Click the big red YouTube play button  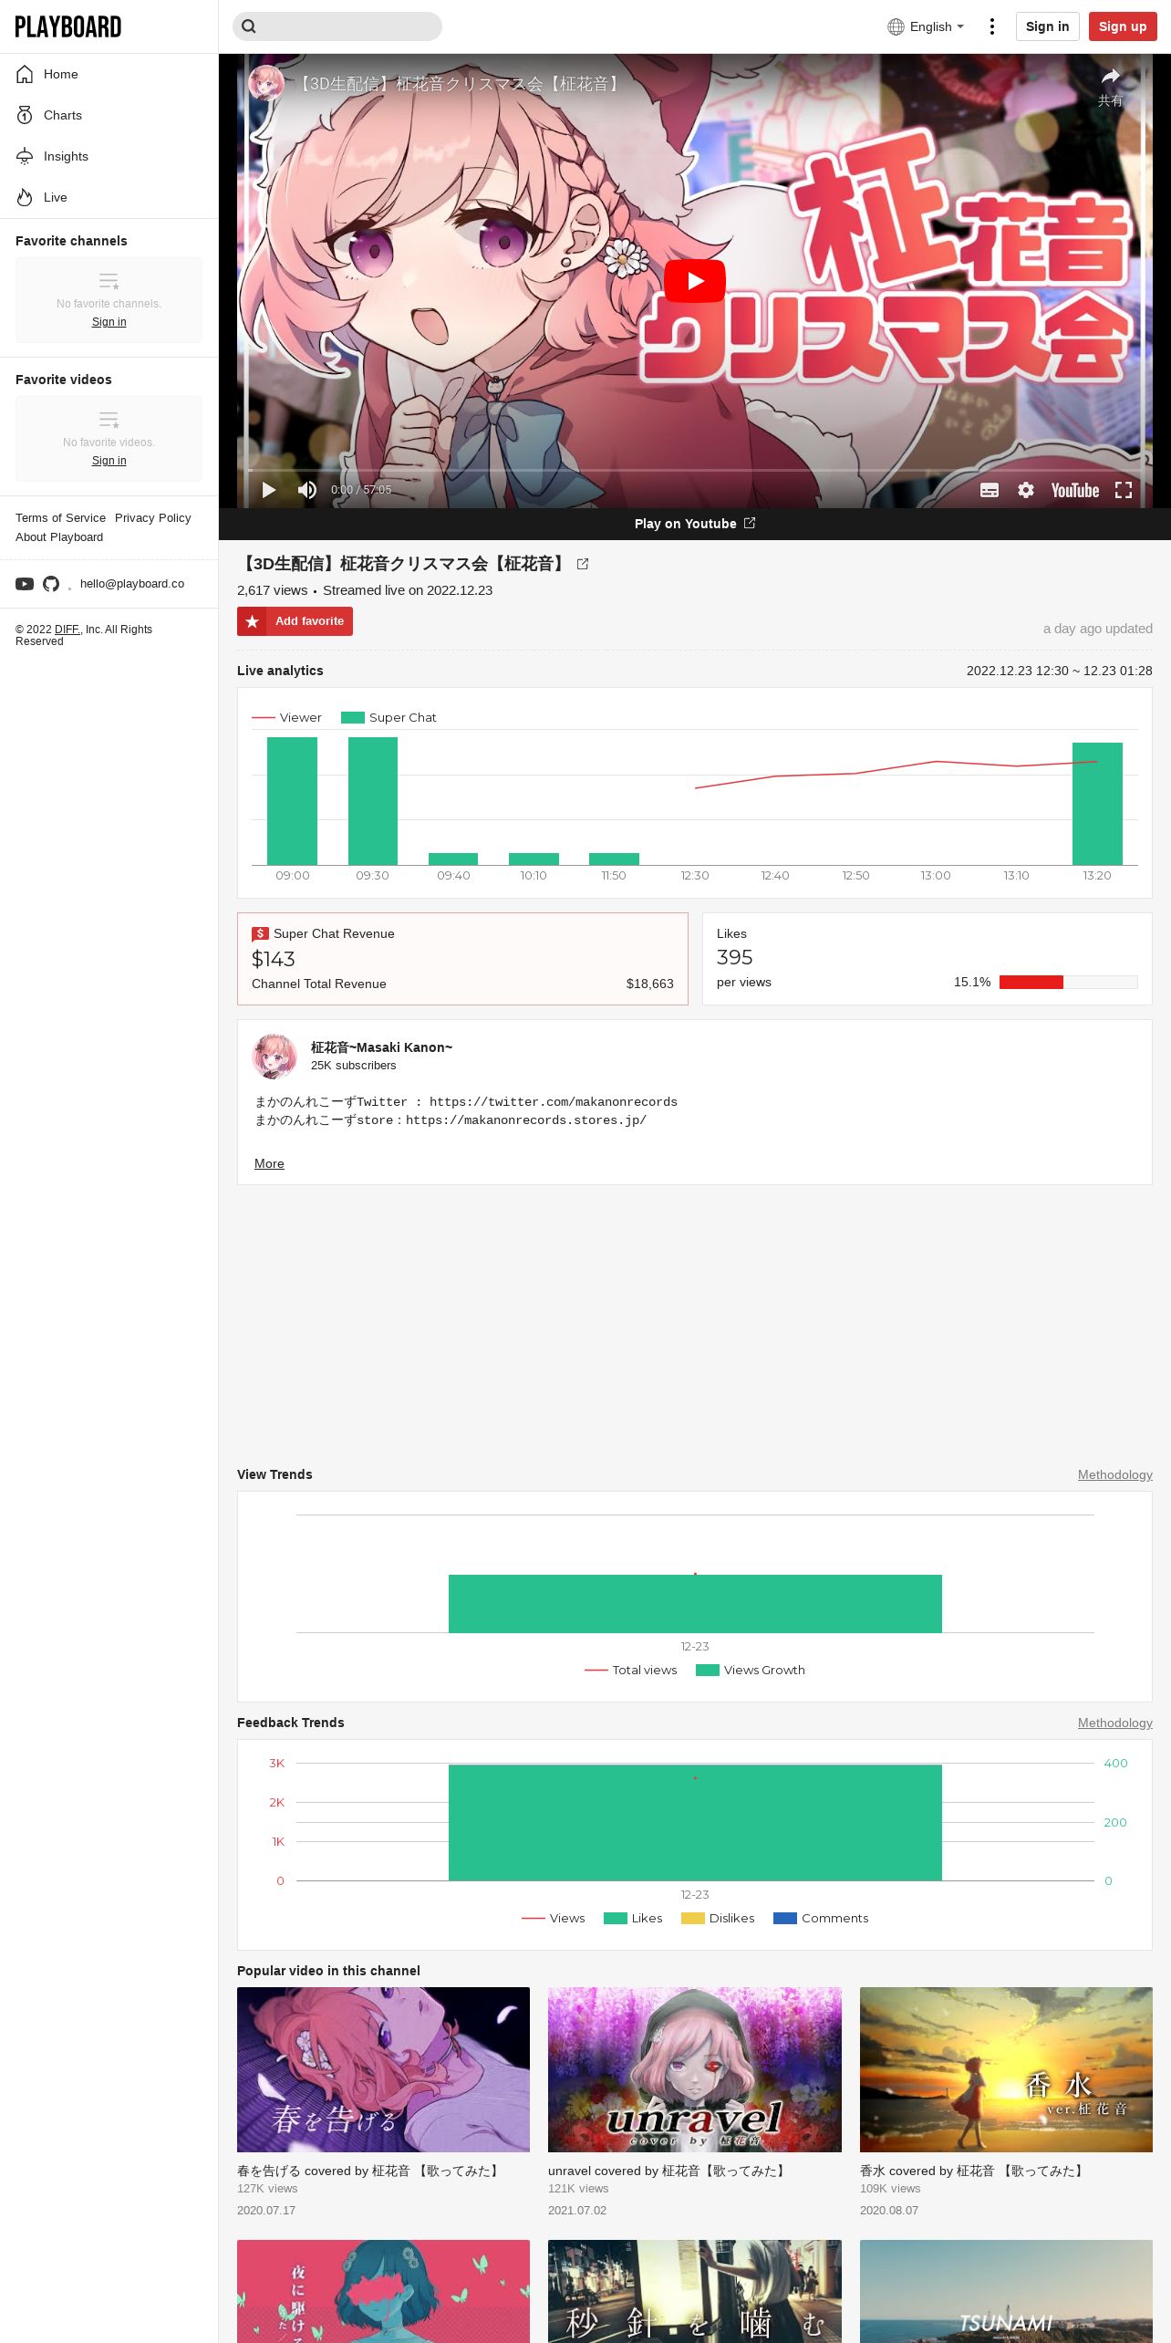pyautogui.click(x=695, y=281)
